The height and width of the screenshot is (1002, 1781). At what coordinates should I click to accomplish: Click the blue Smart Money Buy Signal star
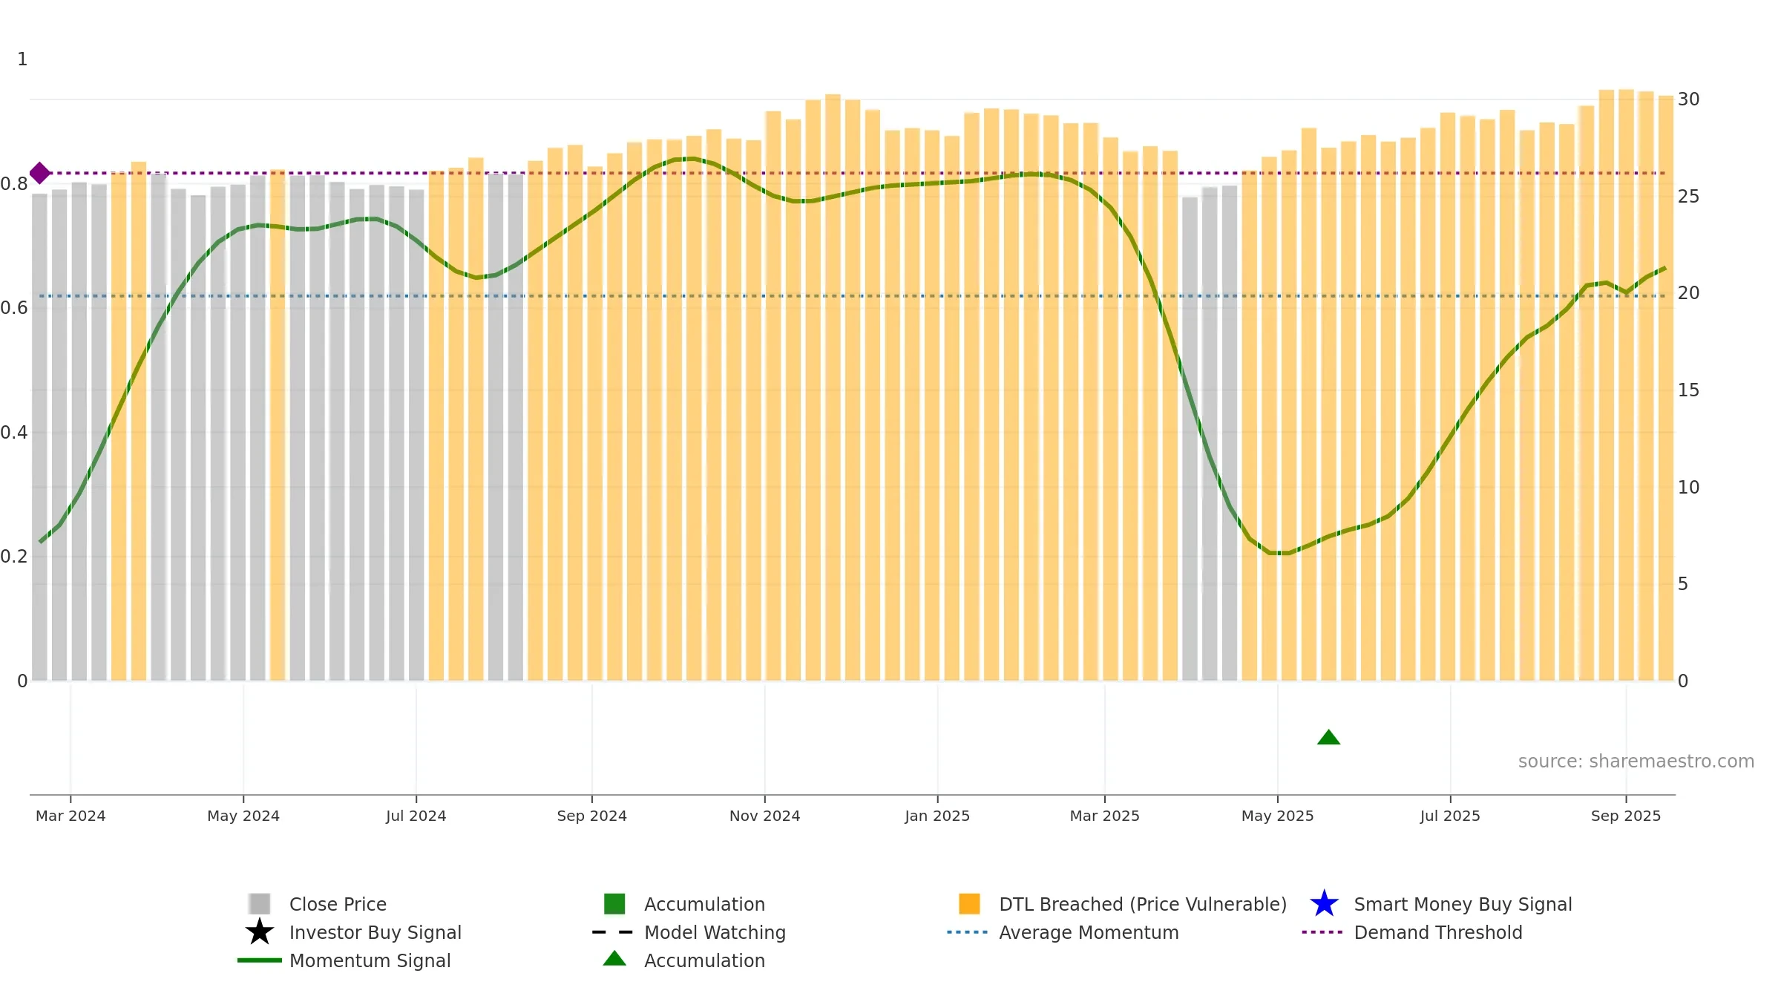point(1324,903)
